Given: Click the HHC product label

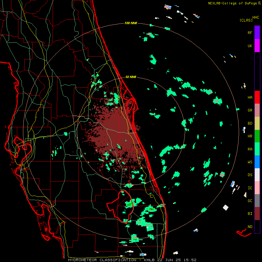Looking at the screenshot, I should [x=256, y=17].
